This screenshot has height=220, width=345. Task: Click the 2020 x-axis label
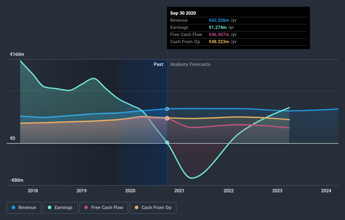(130, 191)
